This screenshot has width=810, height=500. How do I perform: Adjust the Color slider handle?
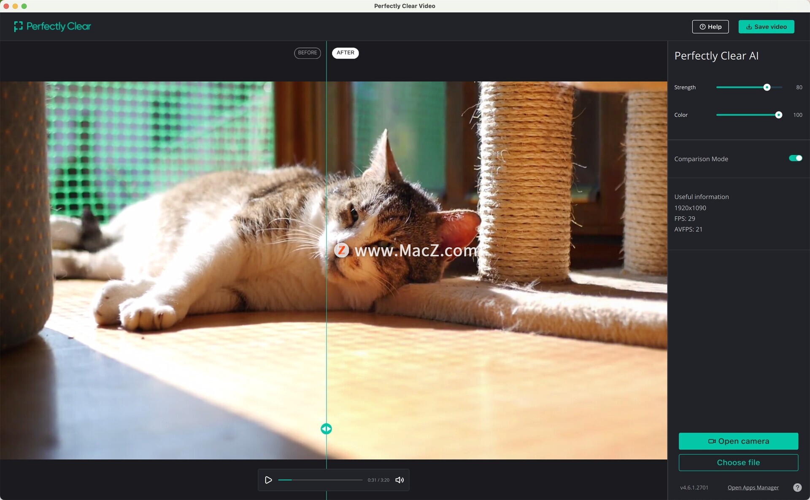click(779, 115)
